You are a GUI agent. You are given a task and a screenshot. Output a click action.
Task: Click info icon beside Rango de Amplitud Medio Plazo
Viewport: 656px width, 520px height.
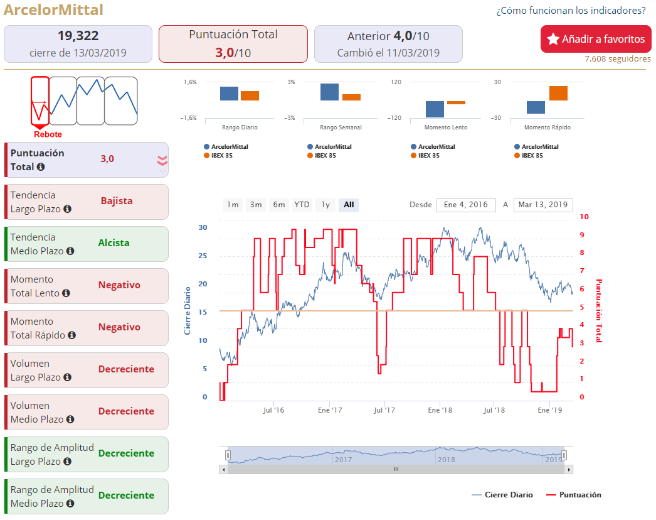[70, 503]
